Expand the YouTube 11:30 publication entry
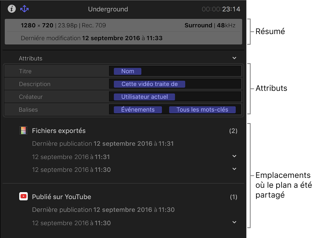 (234, 222)
